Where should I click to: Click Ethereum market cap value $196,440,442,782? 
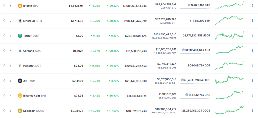[x=135, y=21]
